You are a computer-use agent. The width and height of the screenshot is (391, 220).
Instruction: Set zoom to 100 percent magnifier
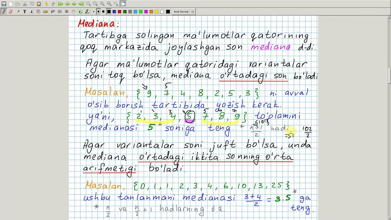pyautogui.click(x=109, y=4)
